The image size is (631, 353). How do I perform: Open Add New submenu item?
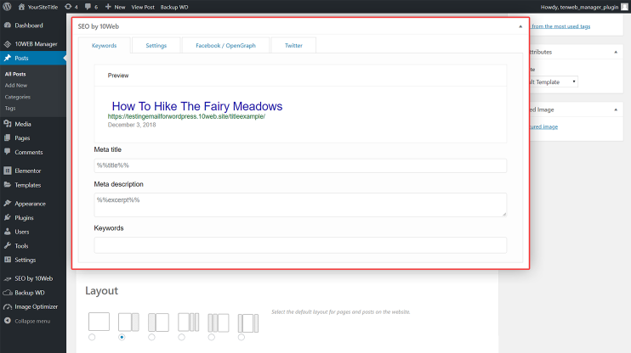[16, 85]
